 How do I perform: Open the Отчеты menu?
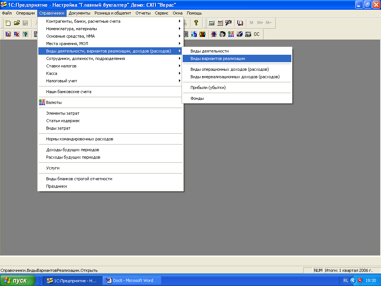click(143, 13)
